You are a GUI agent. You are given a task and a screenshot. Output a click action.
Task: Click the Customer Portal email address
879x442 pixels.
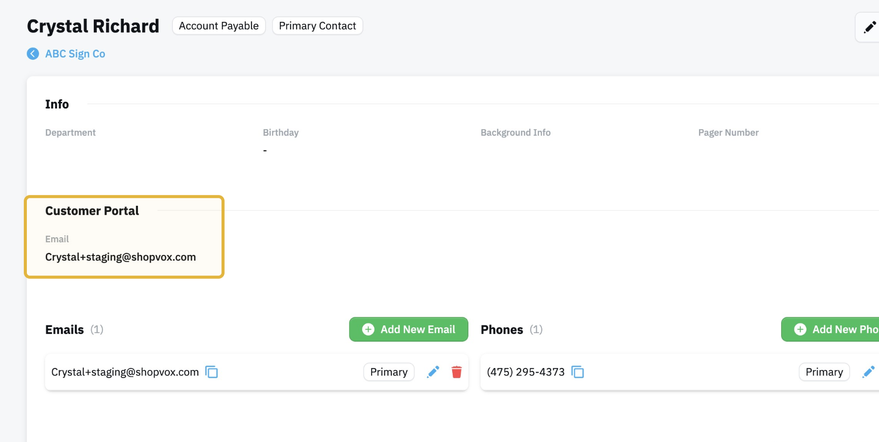pos(121,257)
